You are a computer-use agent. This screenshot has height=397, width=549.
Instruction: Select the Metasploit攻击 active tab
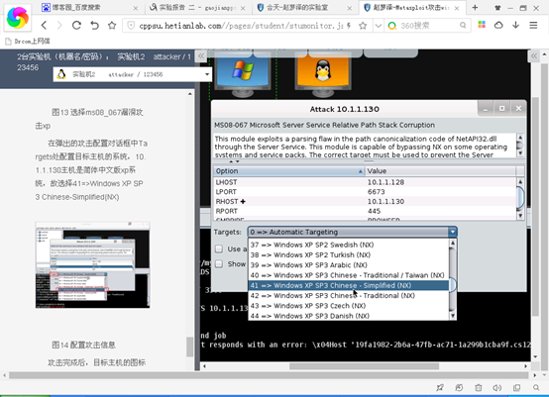(x=412, y=7)
